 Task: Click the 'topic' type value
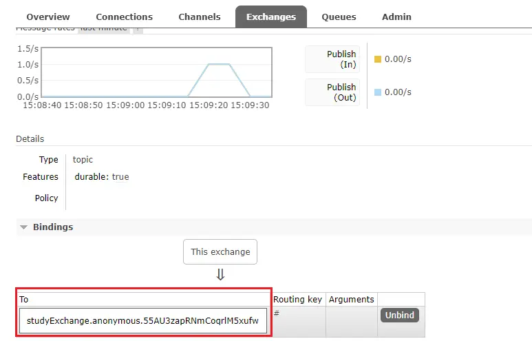pos(83,159)
